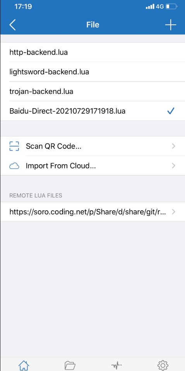Tap the File title in header

coord(92,25)
